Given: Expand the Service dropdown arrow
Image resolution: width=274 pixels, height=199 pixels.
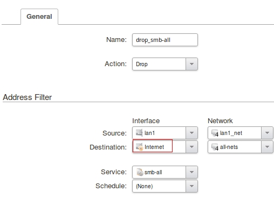Looking at the screenshot, I should (x=191, y=172).
